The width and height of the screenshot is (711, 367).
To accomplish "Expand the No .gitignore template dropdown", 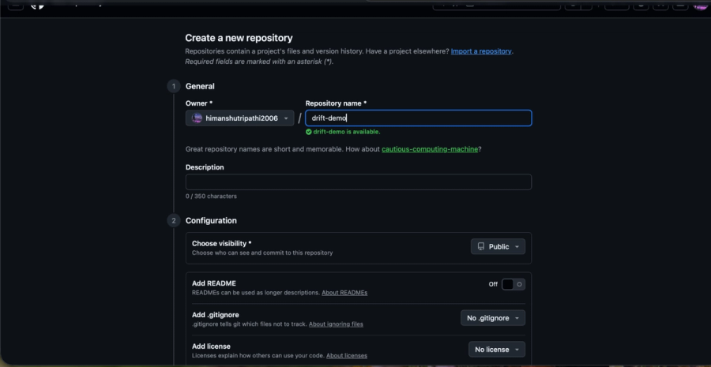I will 493,318.
